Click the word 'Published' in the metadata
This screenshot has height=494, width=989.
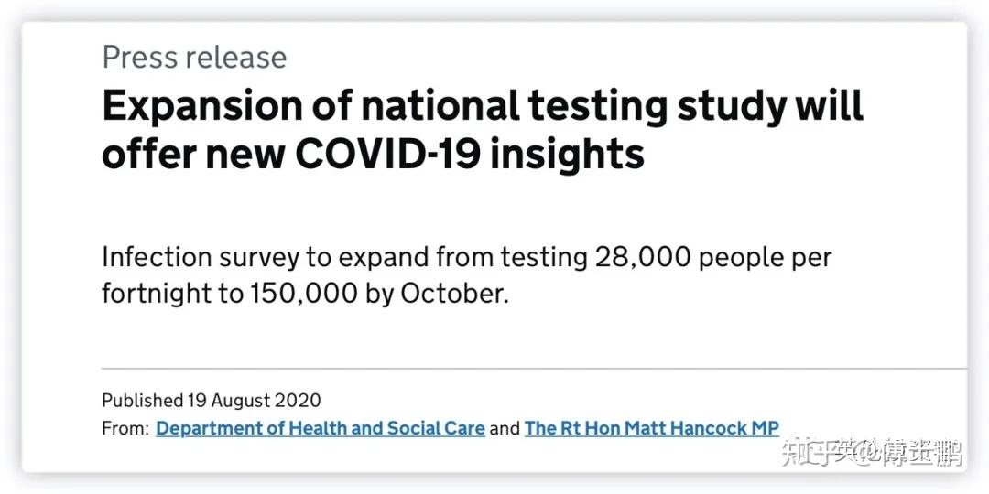142,401
